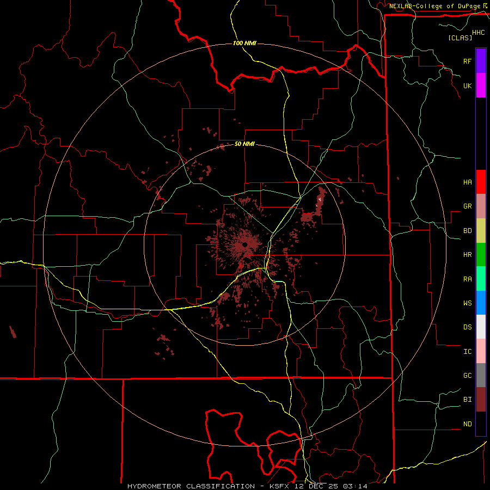Viewport: 490px width, 490px height.
Task: Click the HR green legend swatch
Action: 481,255
